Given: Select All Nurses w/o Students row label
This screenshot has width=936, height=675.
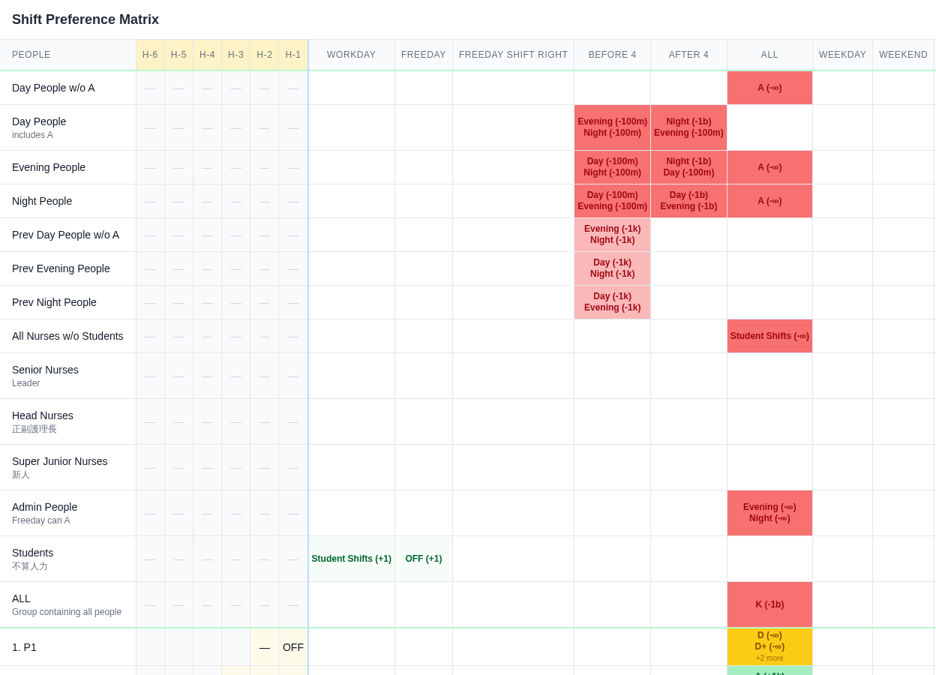Looking at the screenshot, I should (x=67, y=336).
